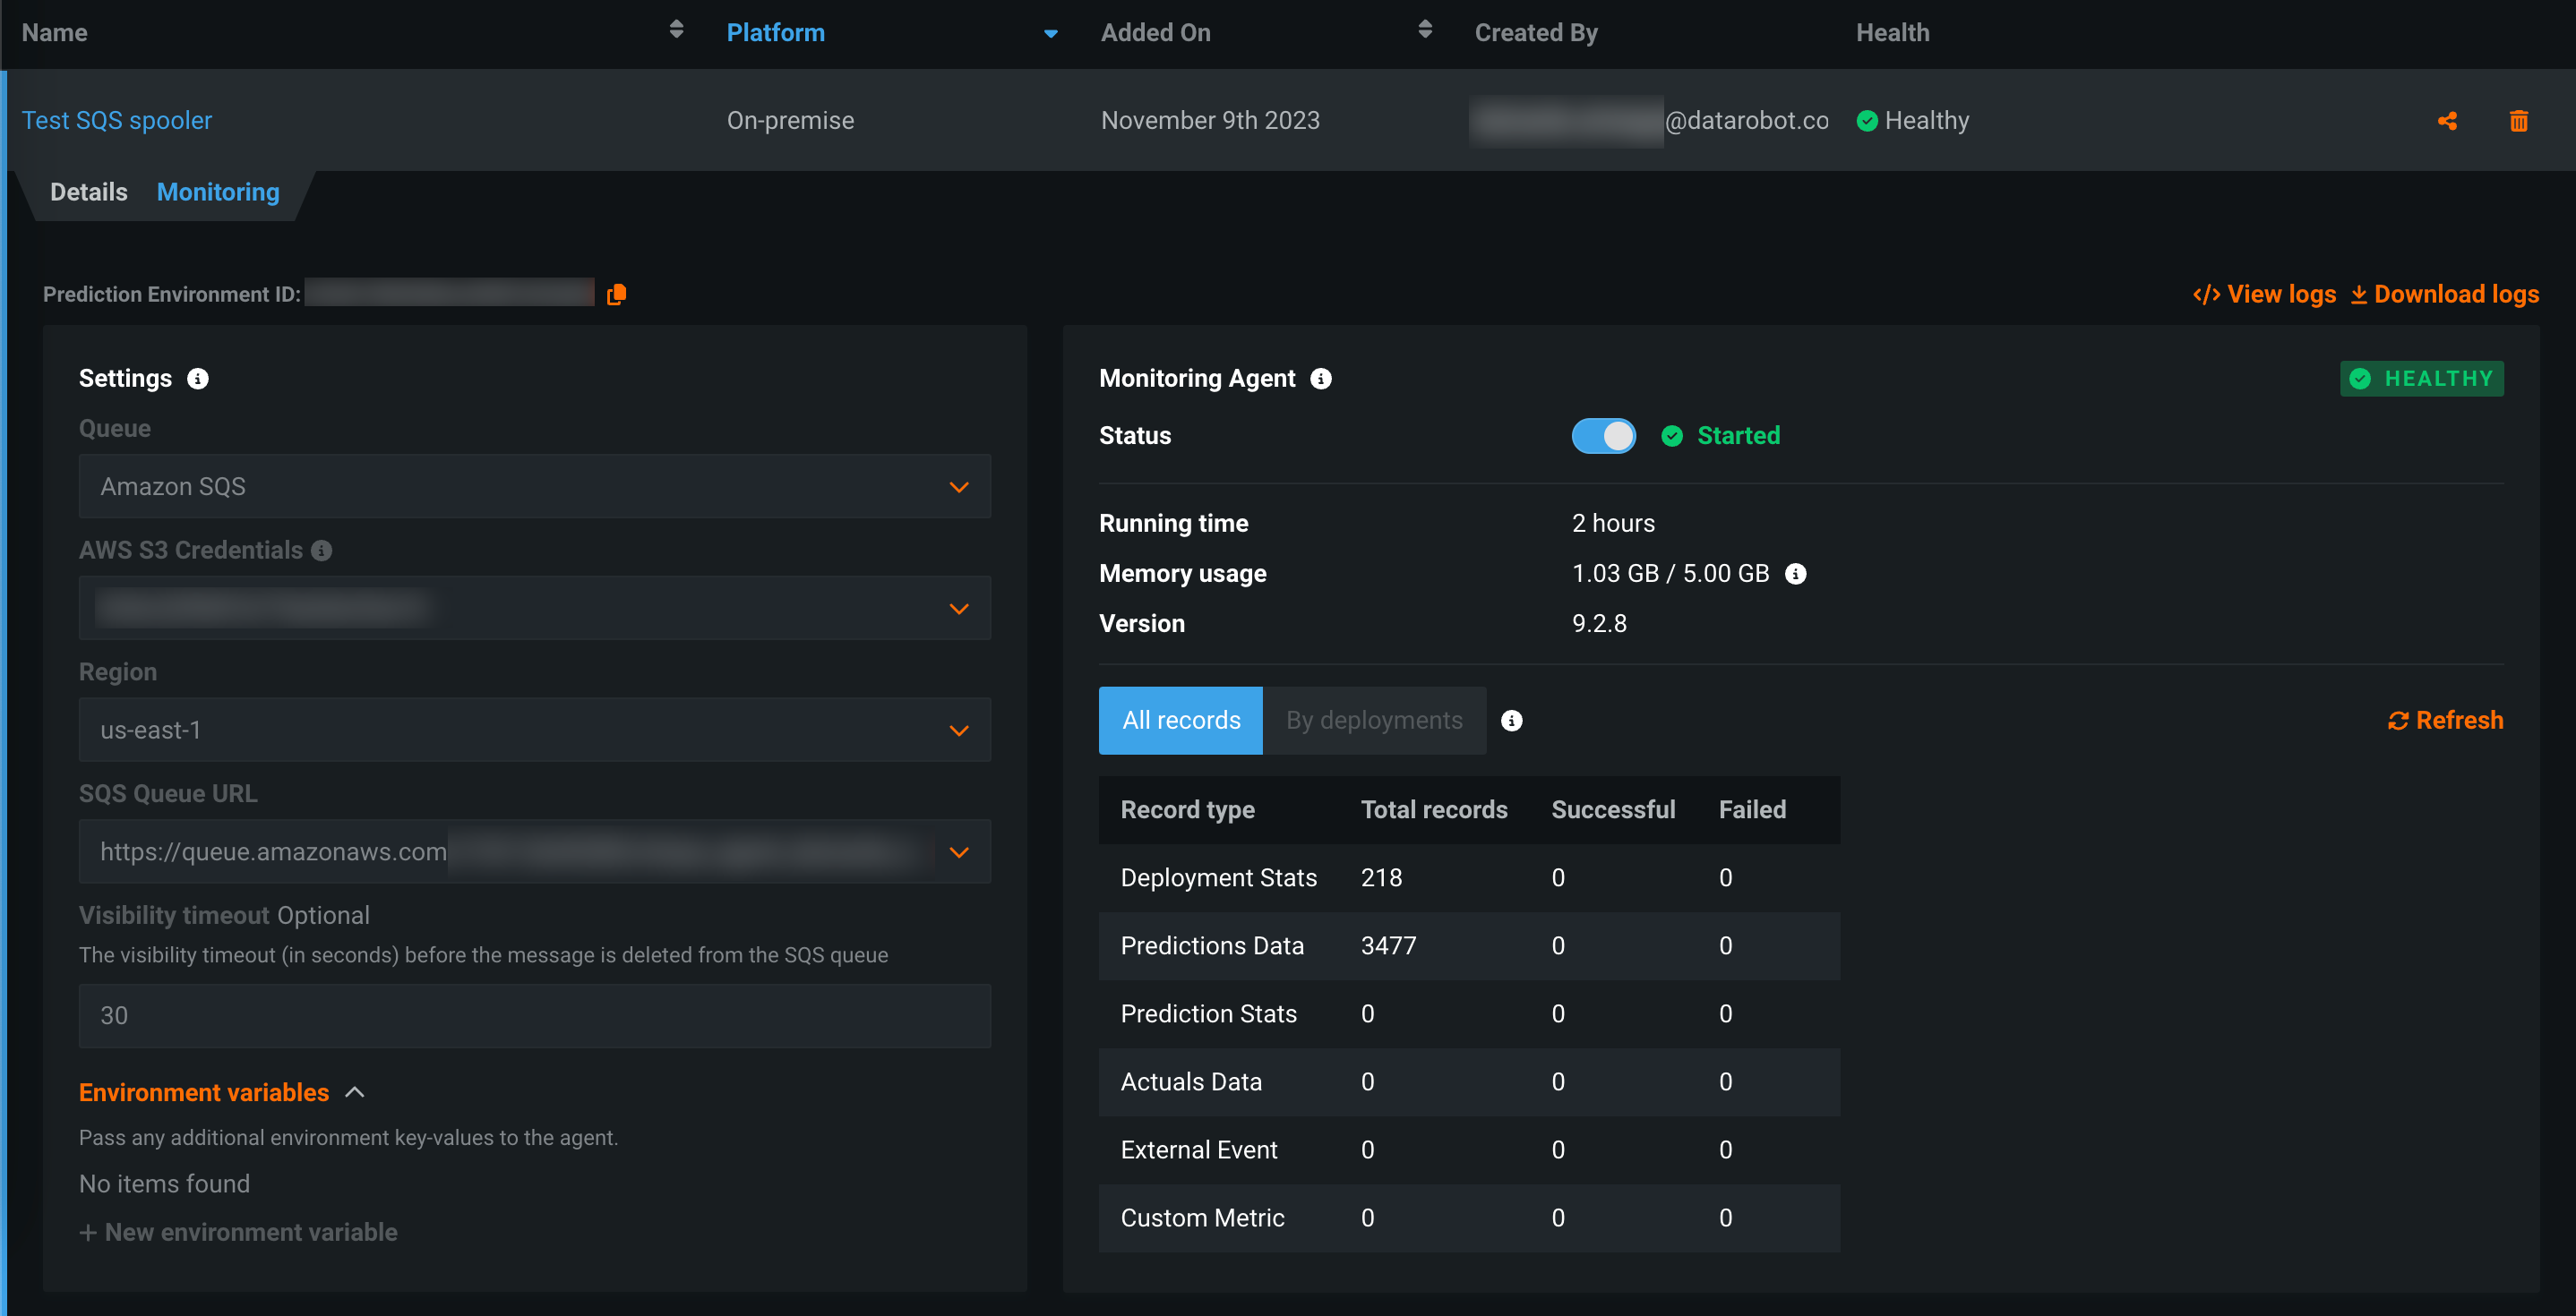Click the Download logs link
Screen dimensions: 2576x1316
(2443, 294)
